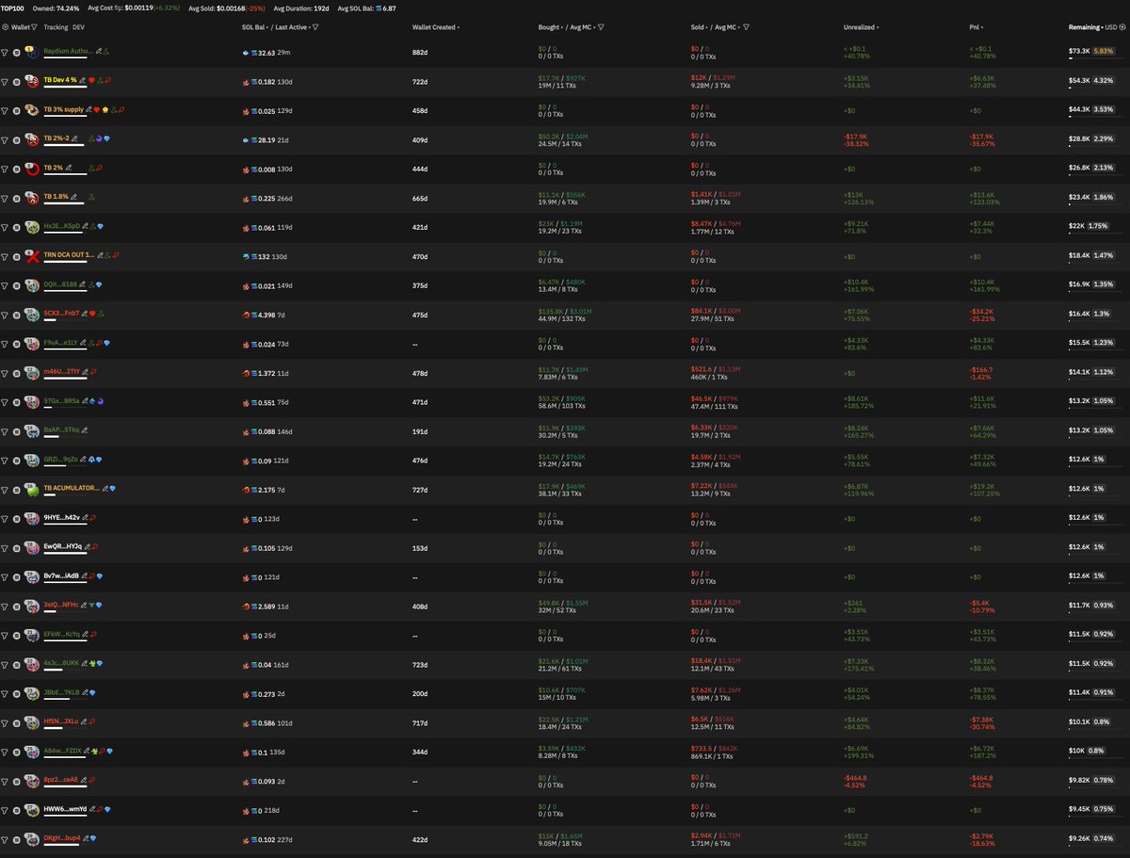Click the funnel icon on the 8pzZ...ceAE row
Viewport: 1130px width, 858px height.
click(x=5, y=782)
